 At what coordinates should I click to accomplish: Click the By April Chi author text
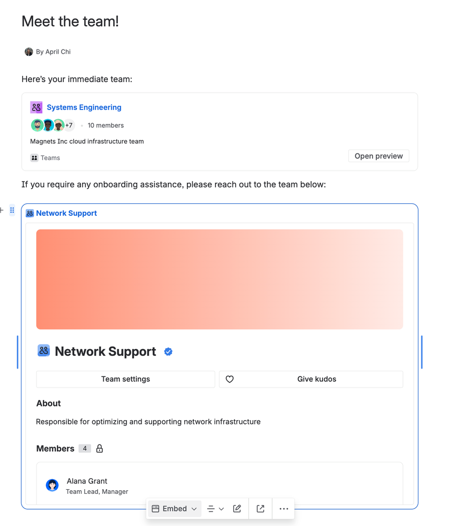tap(53, 52)
